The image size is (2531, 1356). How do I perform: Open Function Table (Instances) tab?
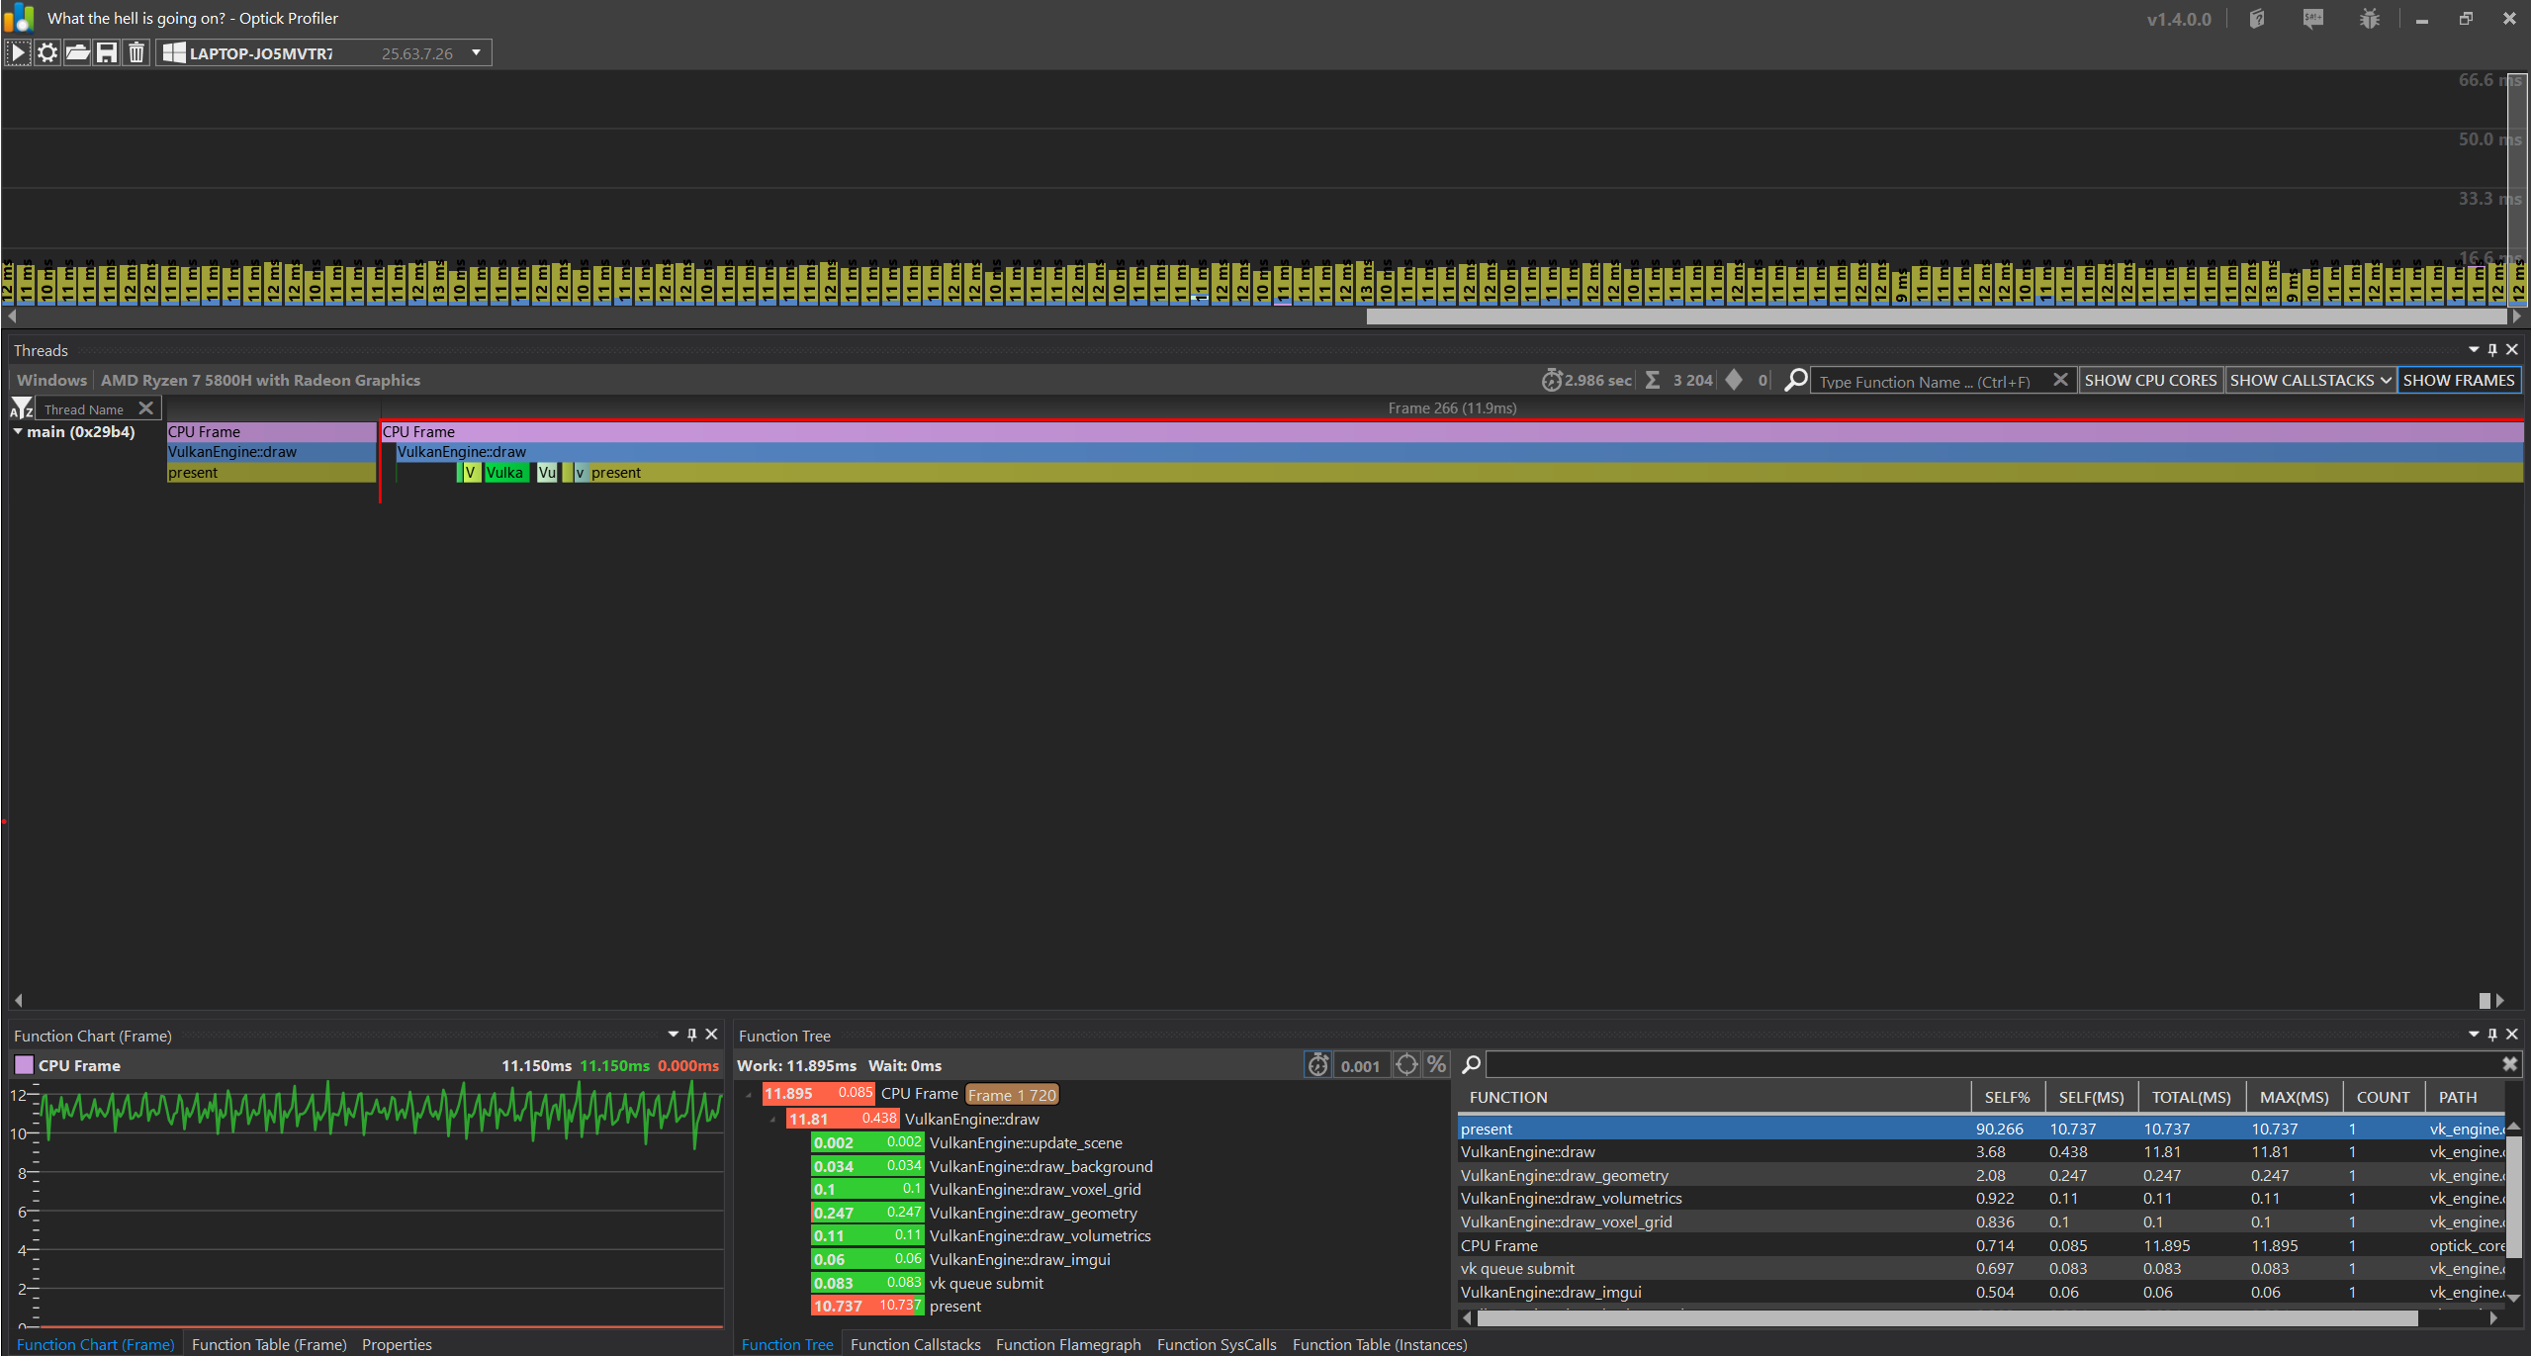click(x=1380, y=1344)
